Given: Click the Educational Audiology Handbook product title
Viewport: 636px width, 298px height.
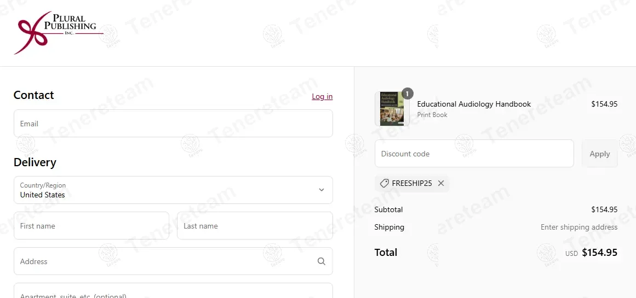Looking at the screenshot, I should pos(474,104).
